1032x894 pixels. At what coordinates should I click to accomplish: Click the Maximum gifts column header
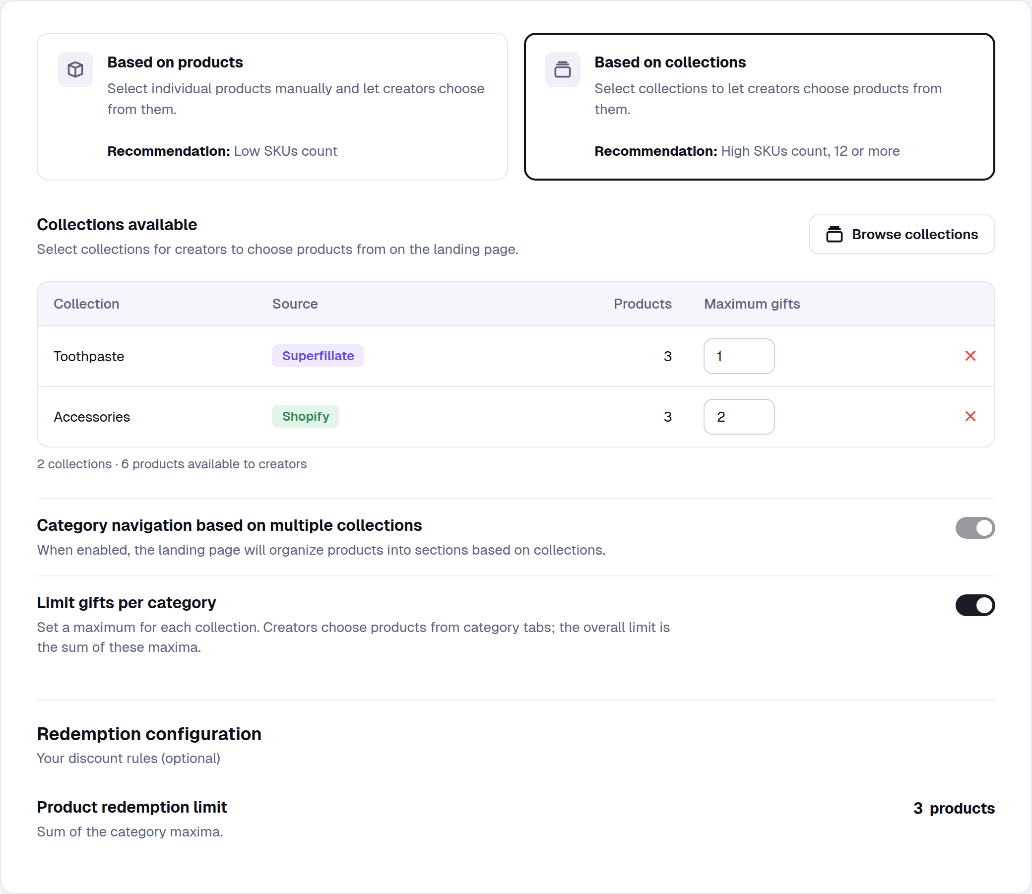click(752, 304)
